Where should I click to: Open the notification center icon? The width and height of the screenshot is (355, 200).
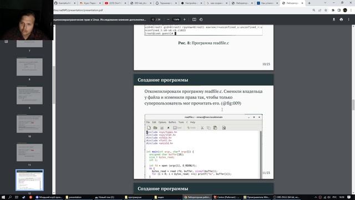pyautogui.click(x=349, y=197)
